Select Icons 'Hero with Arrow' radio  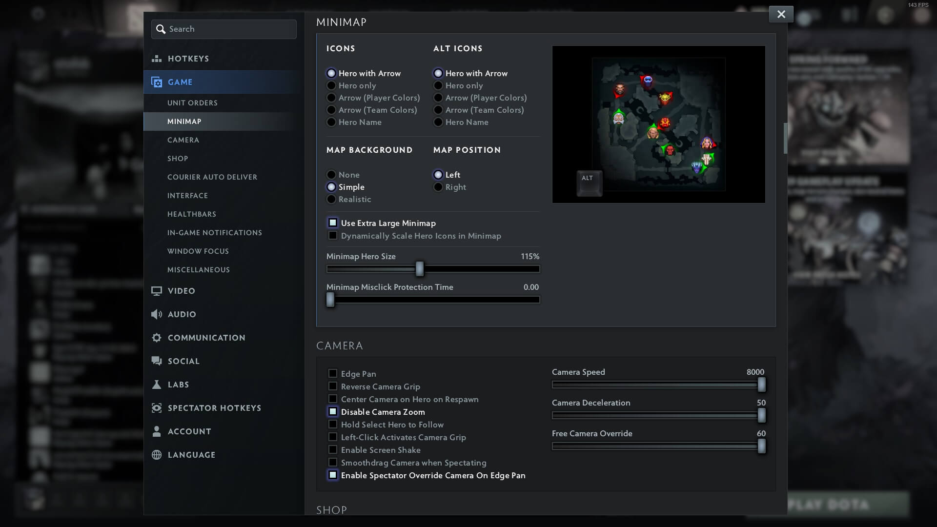point(331,73)
